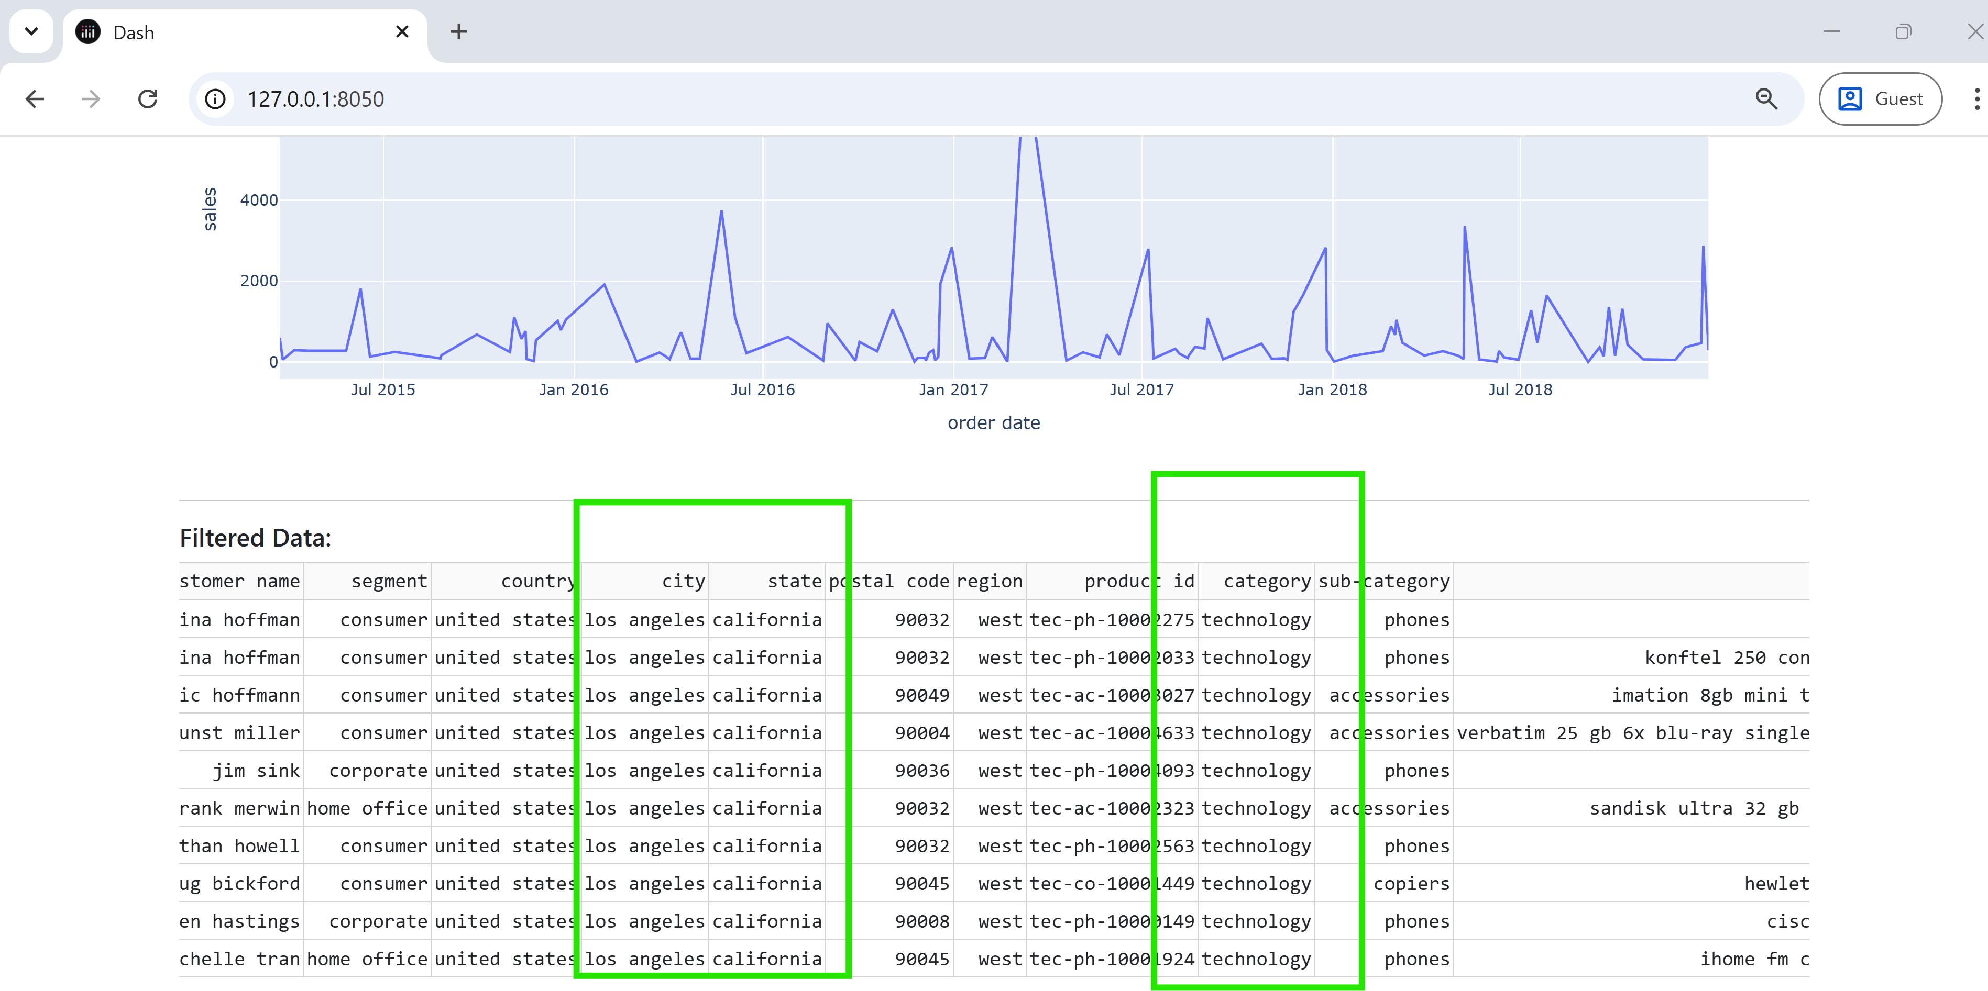Open the site information icon
1988x991 pixels.
215,99
